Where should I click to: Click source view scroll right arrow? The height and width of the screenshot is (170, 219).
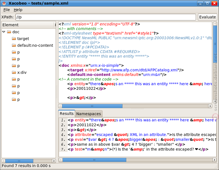pos(210,106)
